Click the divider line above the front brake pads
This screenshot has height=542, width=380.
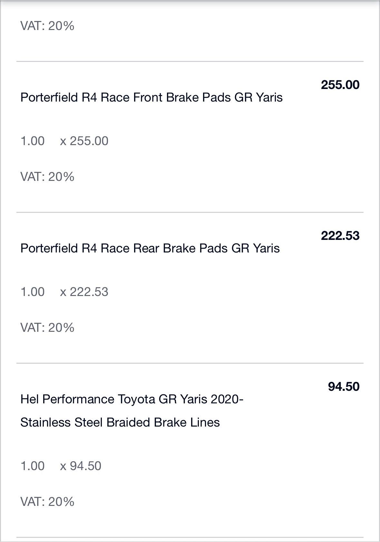[x=190, y=61]
